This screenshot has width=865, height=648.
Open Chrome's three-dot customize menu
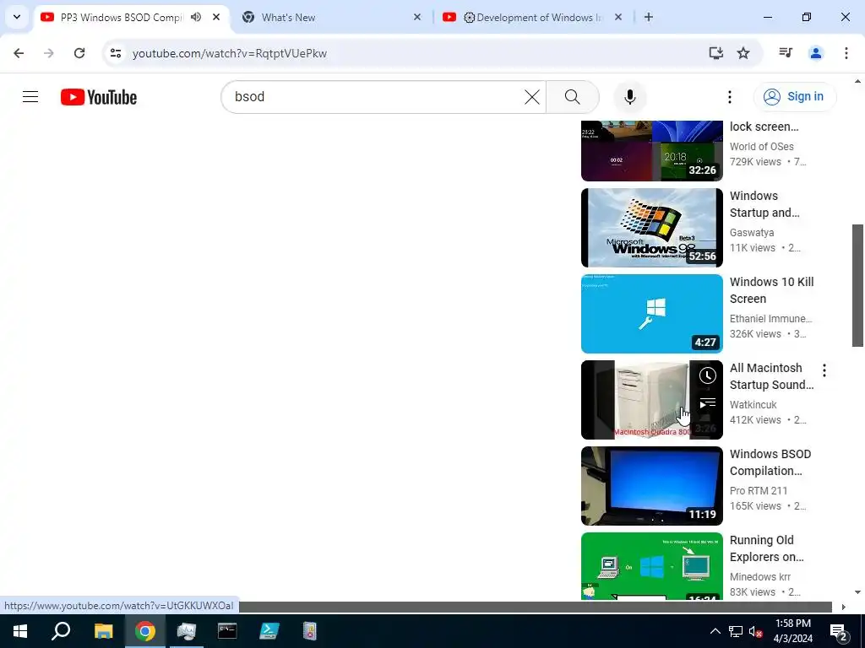click(846, 53)
